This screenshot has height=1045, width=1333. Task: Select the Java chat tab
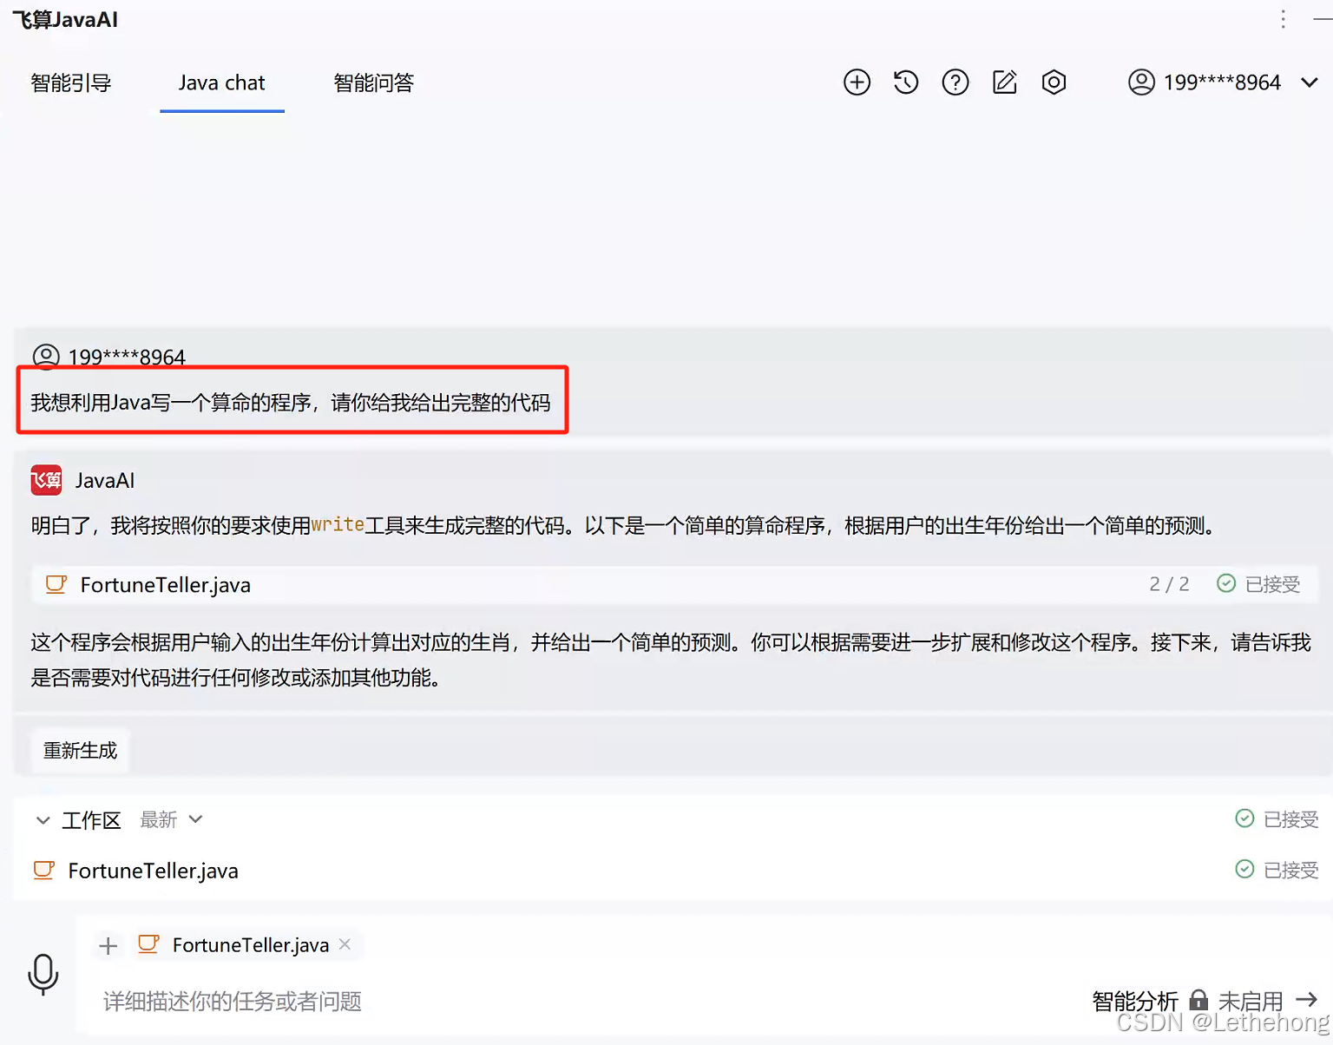(221, 83)
